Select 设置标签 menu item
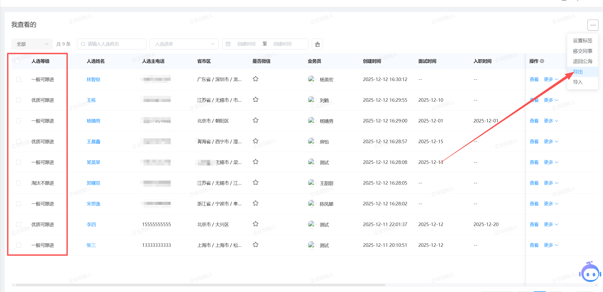The height and width of the screenshot is (292, 603). click(583, 41)
